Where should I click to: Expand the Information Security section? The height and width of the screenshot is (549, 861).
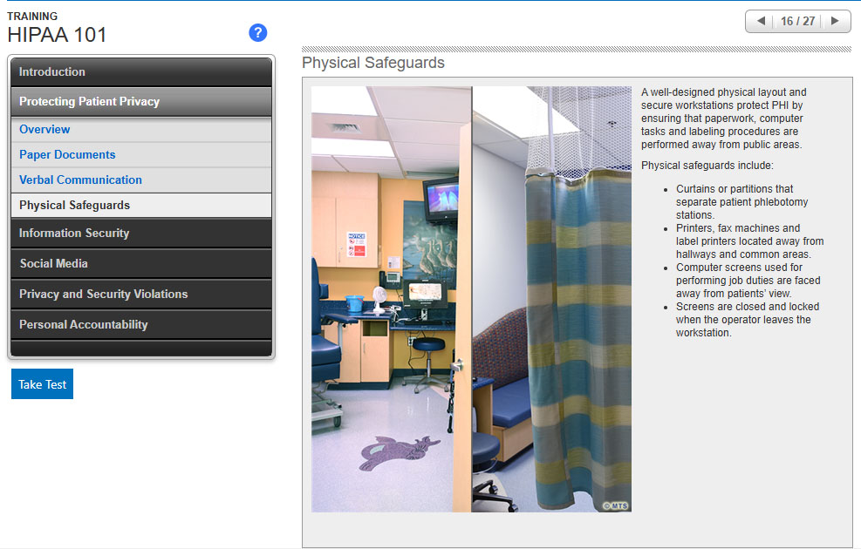coord(141,234)
